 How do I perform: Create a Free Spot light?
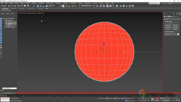175,25
